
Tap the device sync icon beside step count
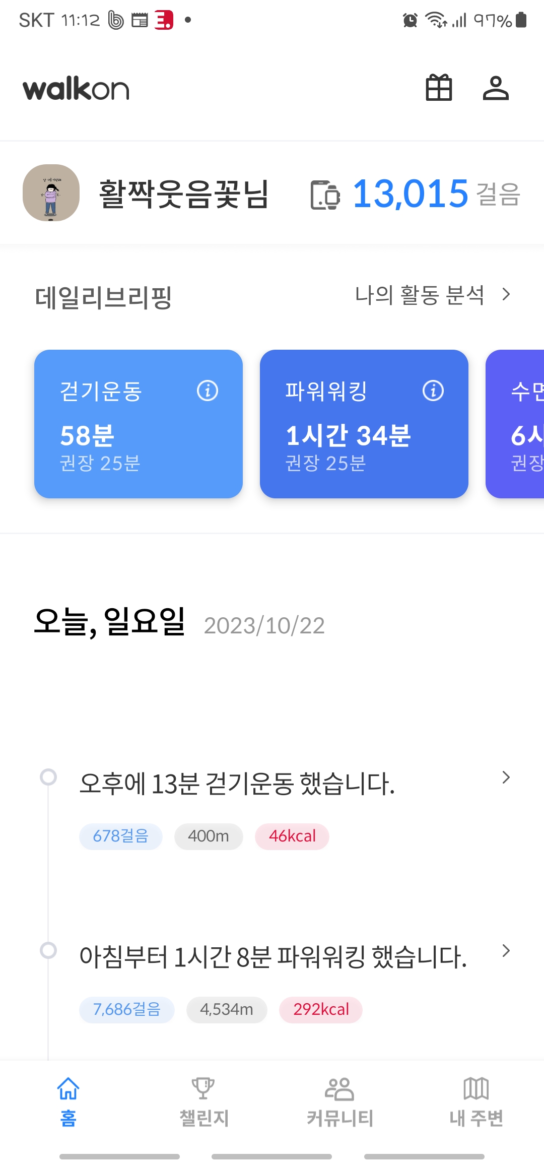coord(325,194)
